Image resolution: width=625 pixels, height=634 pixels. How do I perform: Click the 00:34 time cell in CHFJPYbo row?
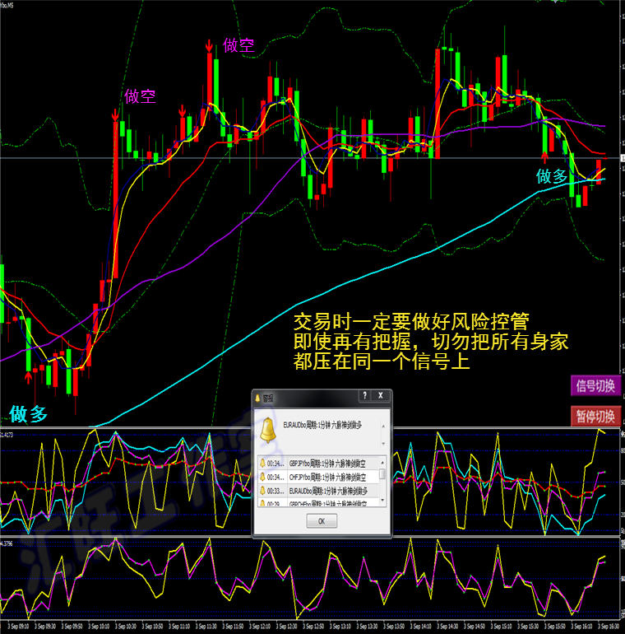275,477
